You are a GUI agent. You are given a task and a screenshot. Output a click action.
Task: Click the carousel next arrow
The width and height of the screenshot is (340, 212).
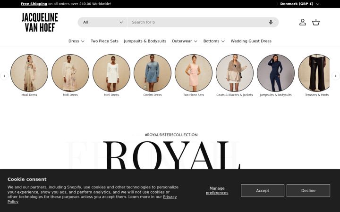click(x=336, y=76)
